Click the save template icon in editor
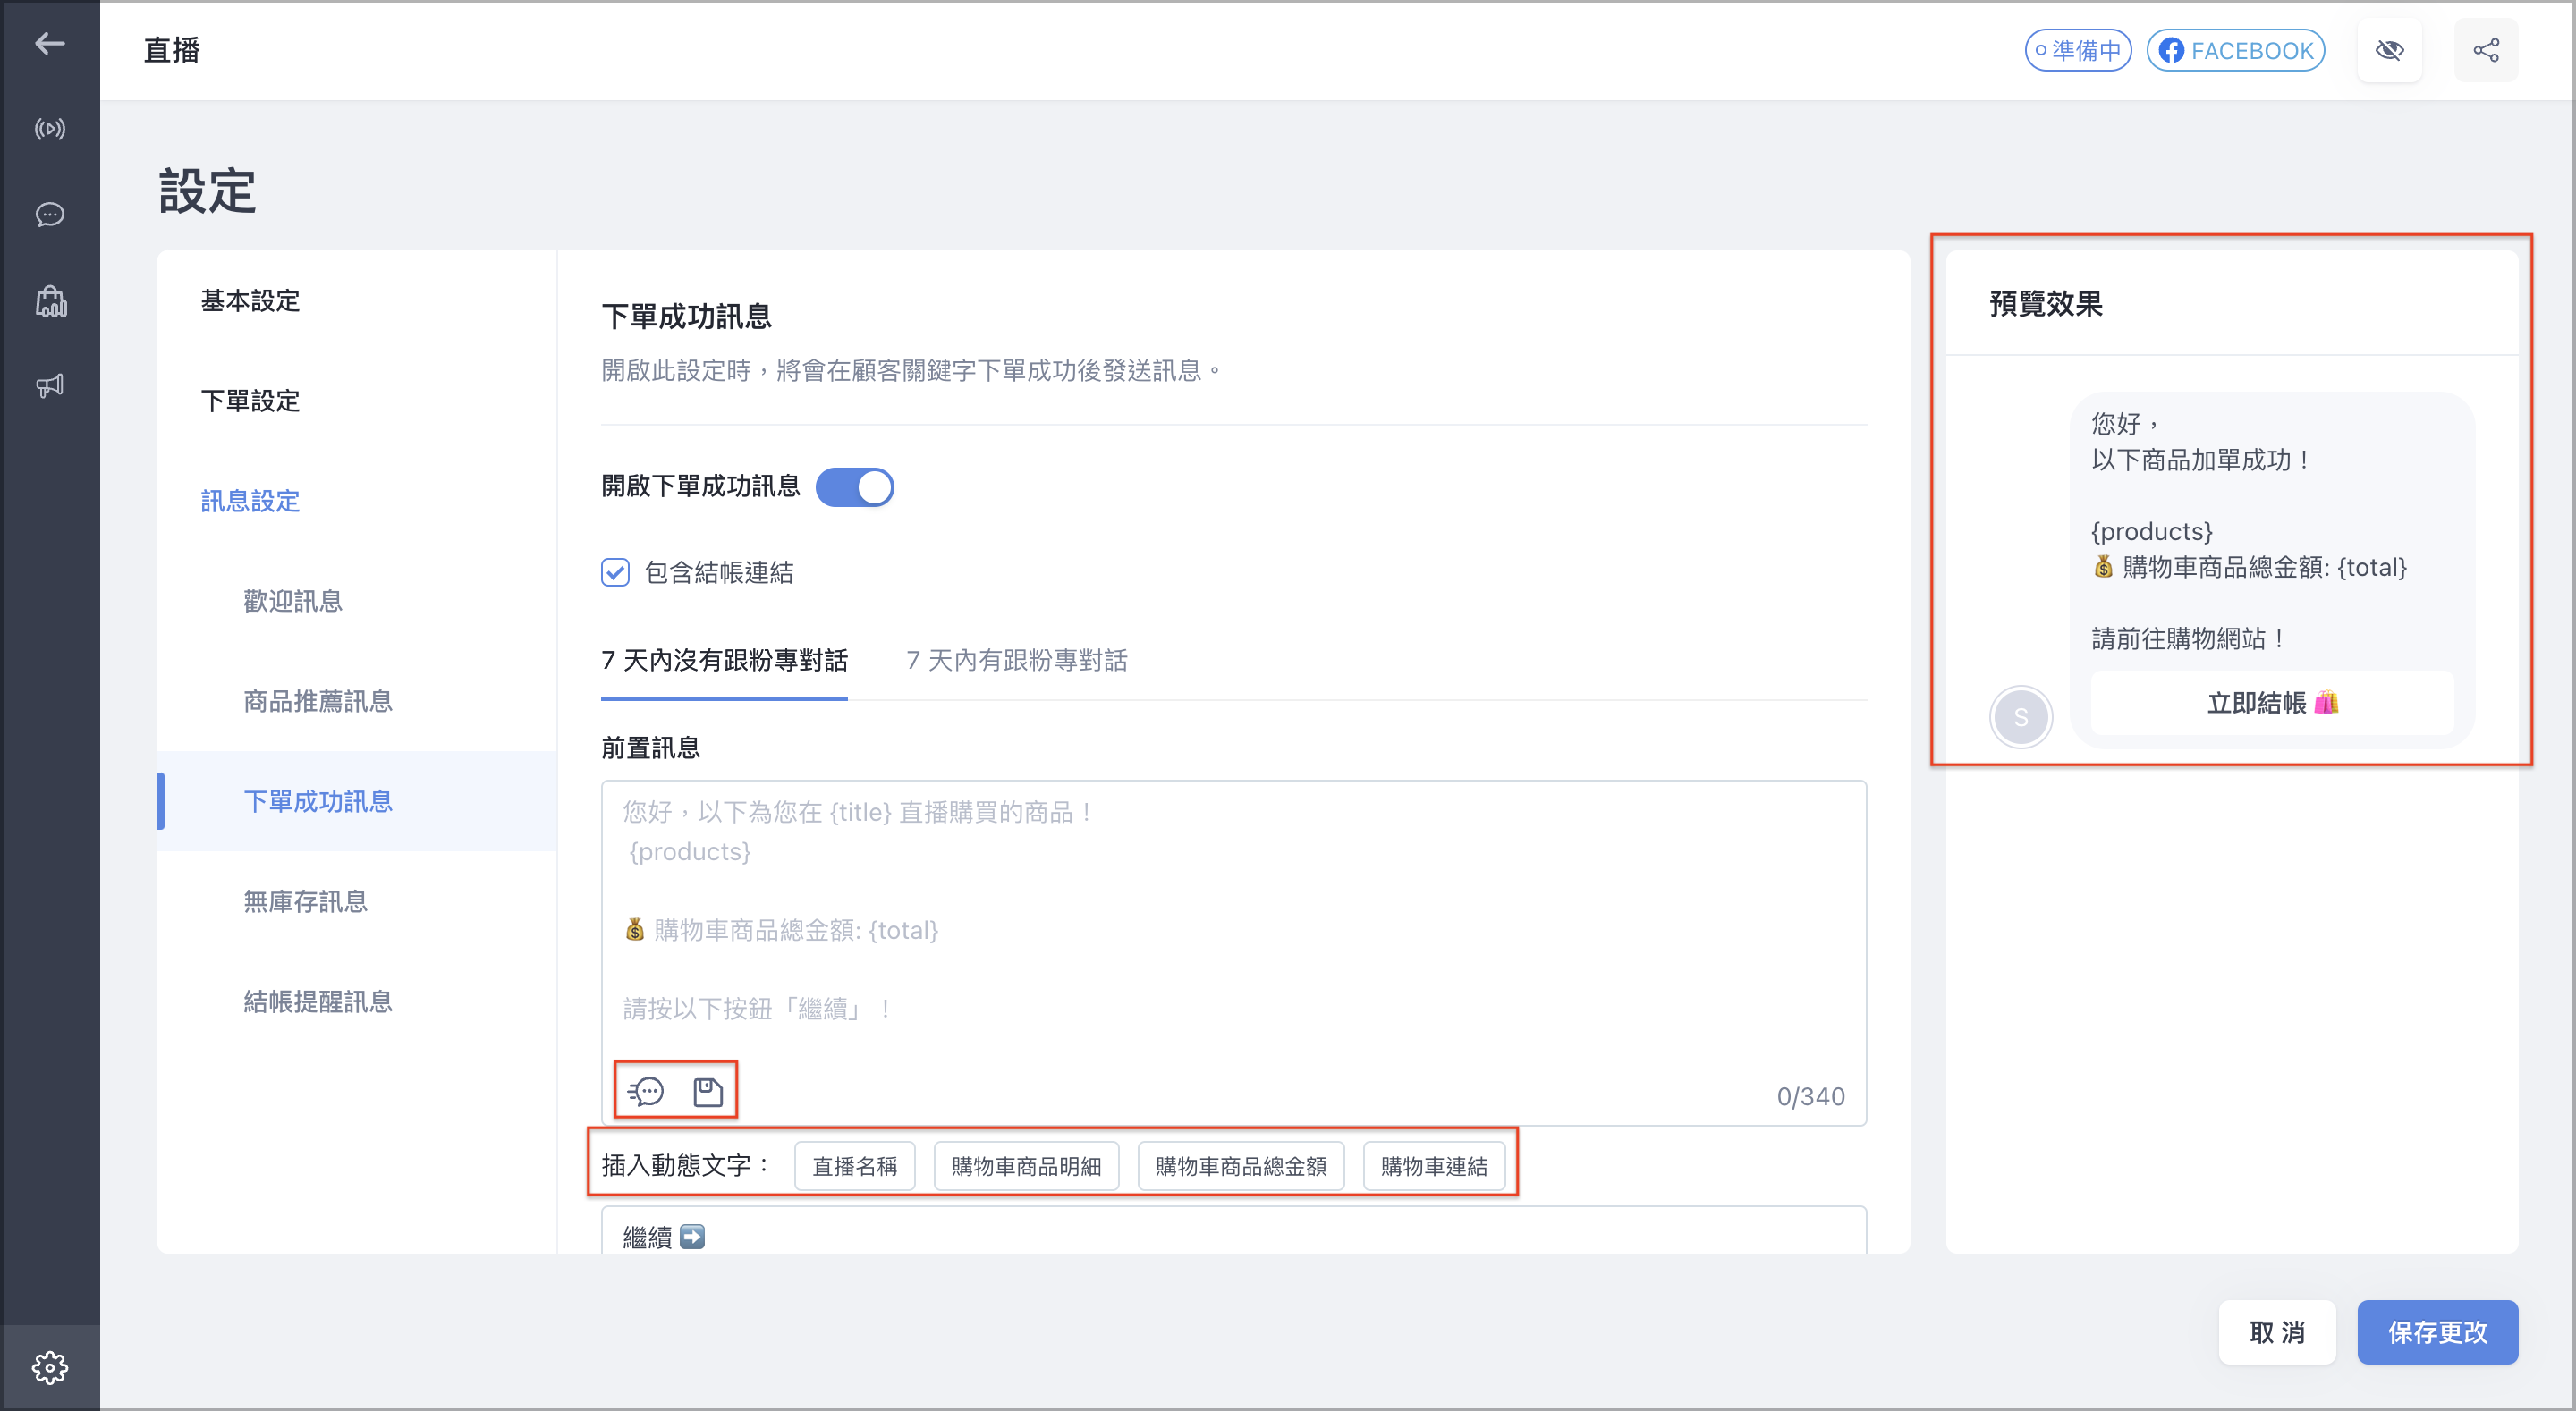Screen dimensions: 2576x1411 click(708, 1091)
